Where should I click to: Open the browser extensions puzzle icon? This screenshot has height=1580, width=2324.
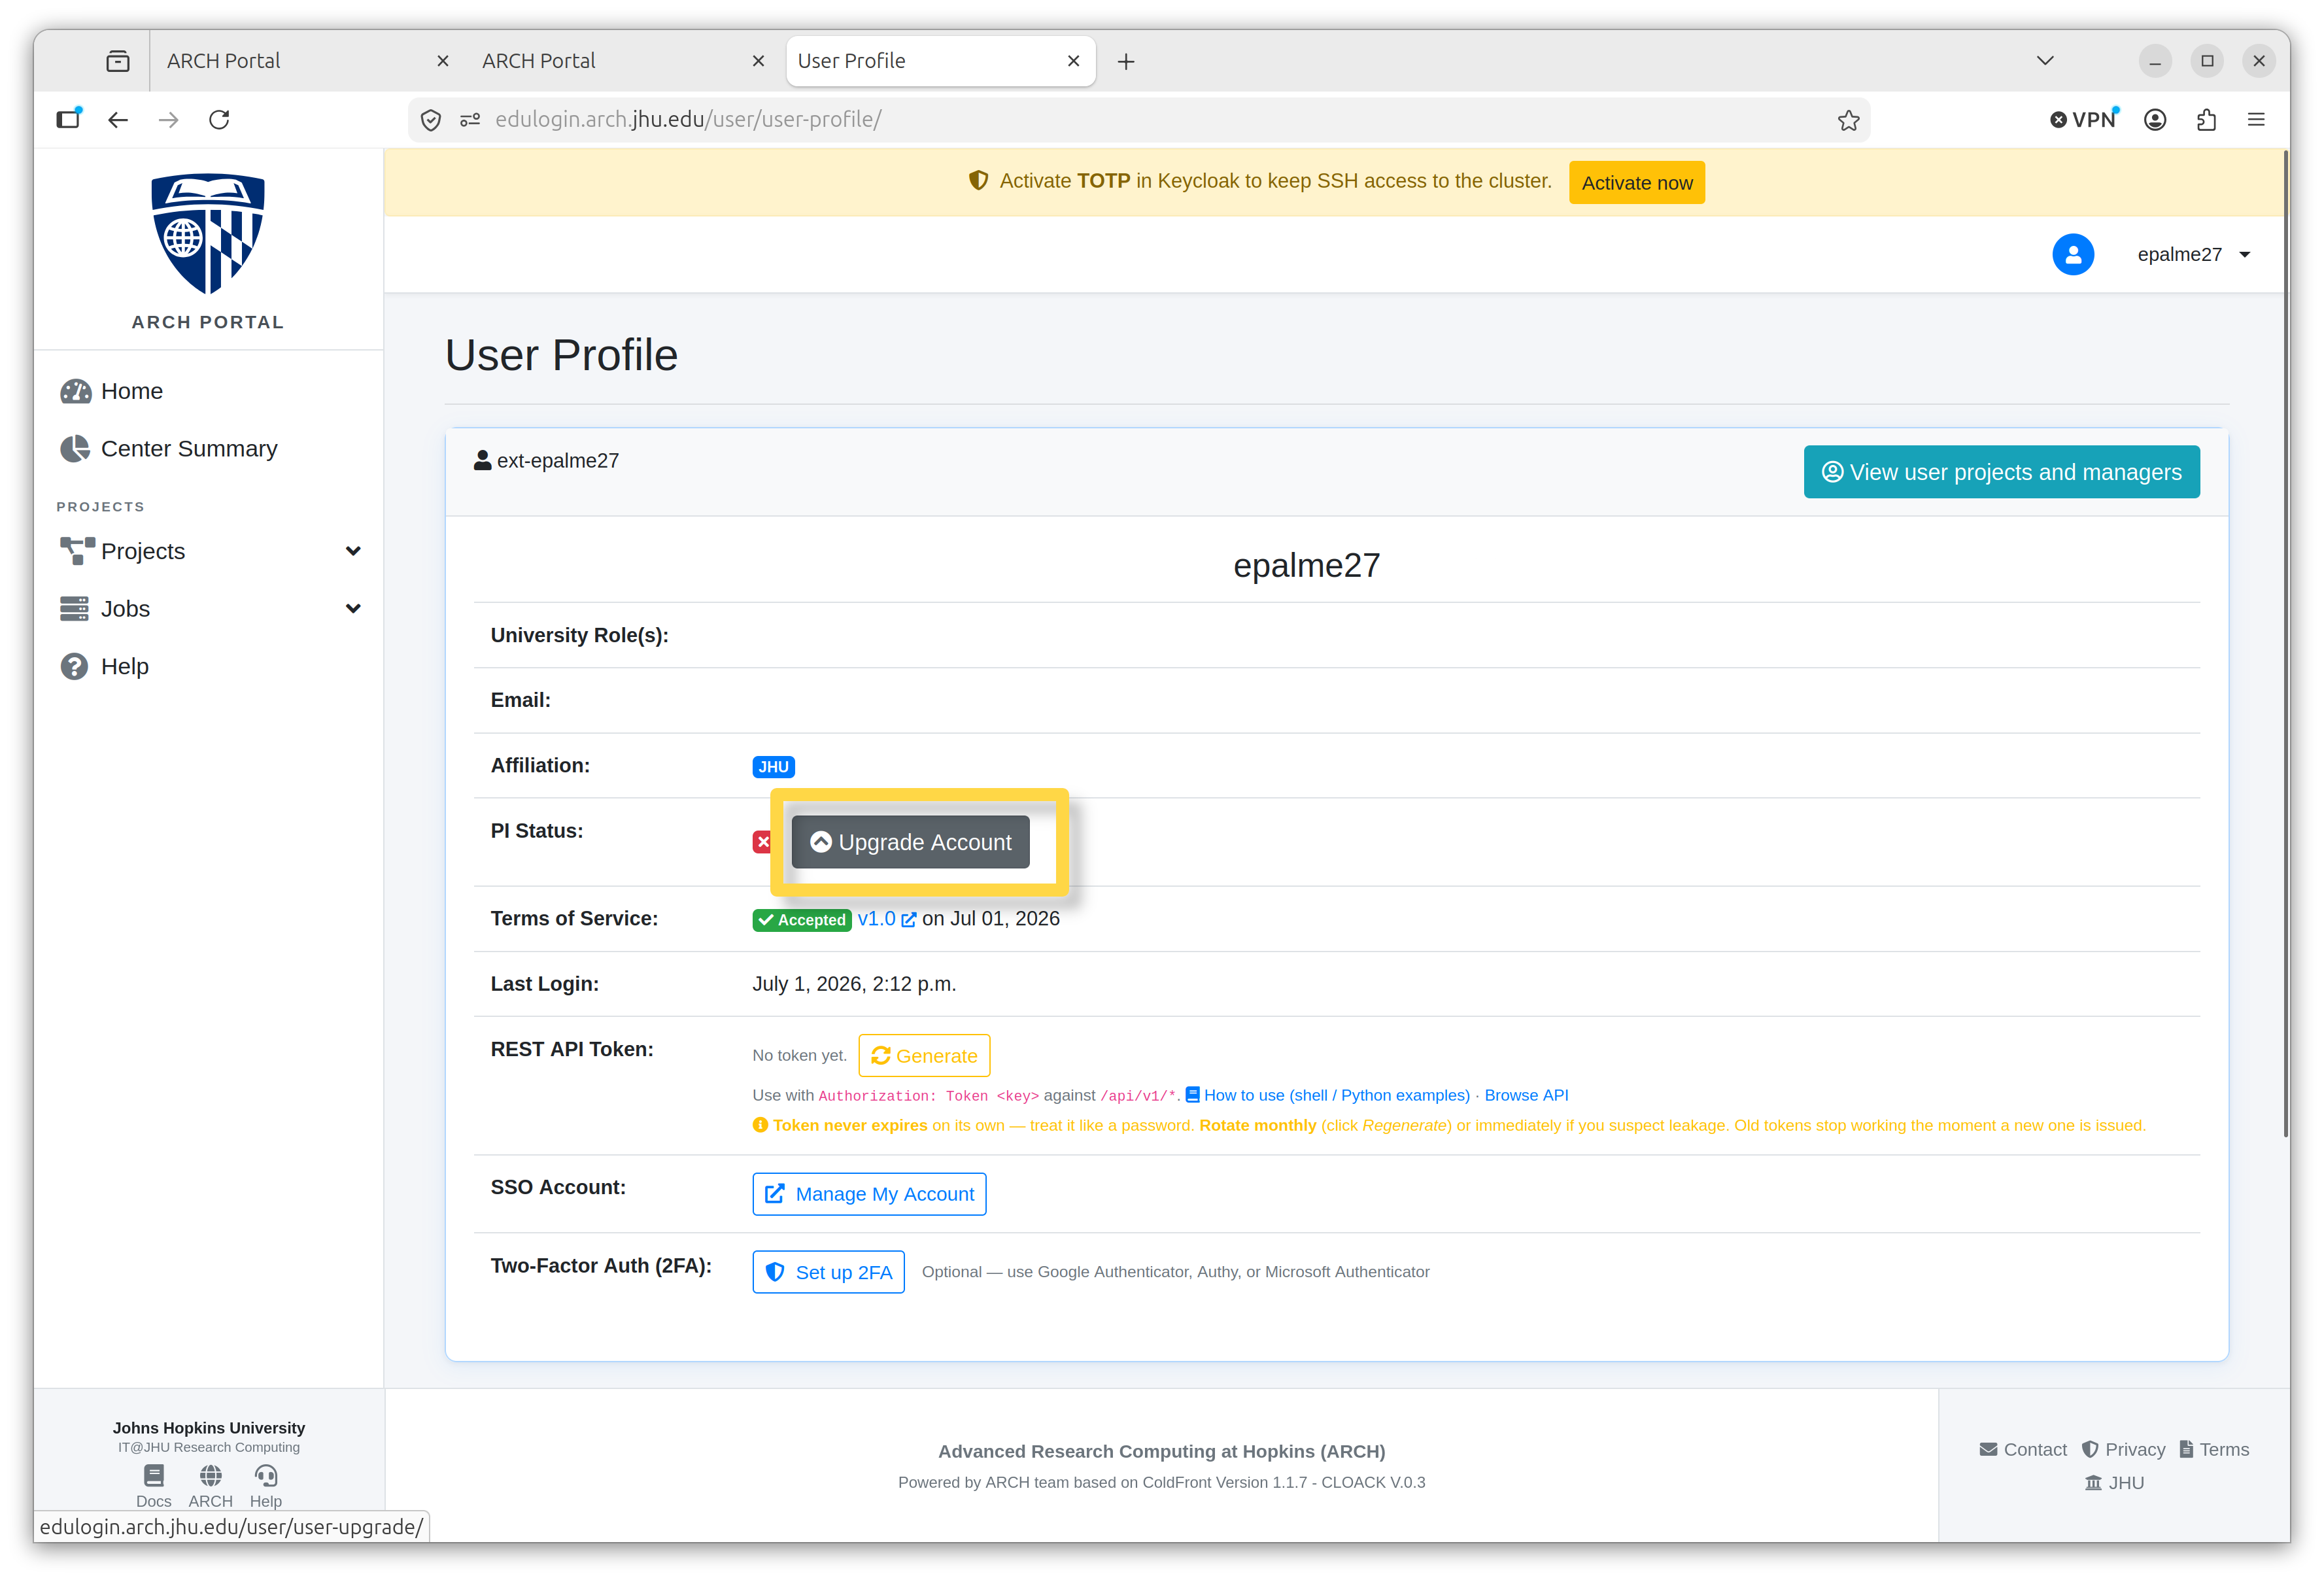[2206, 120]
